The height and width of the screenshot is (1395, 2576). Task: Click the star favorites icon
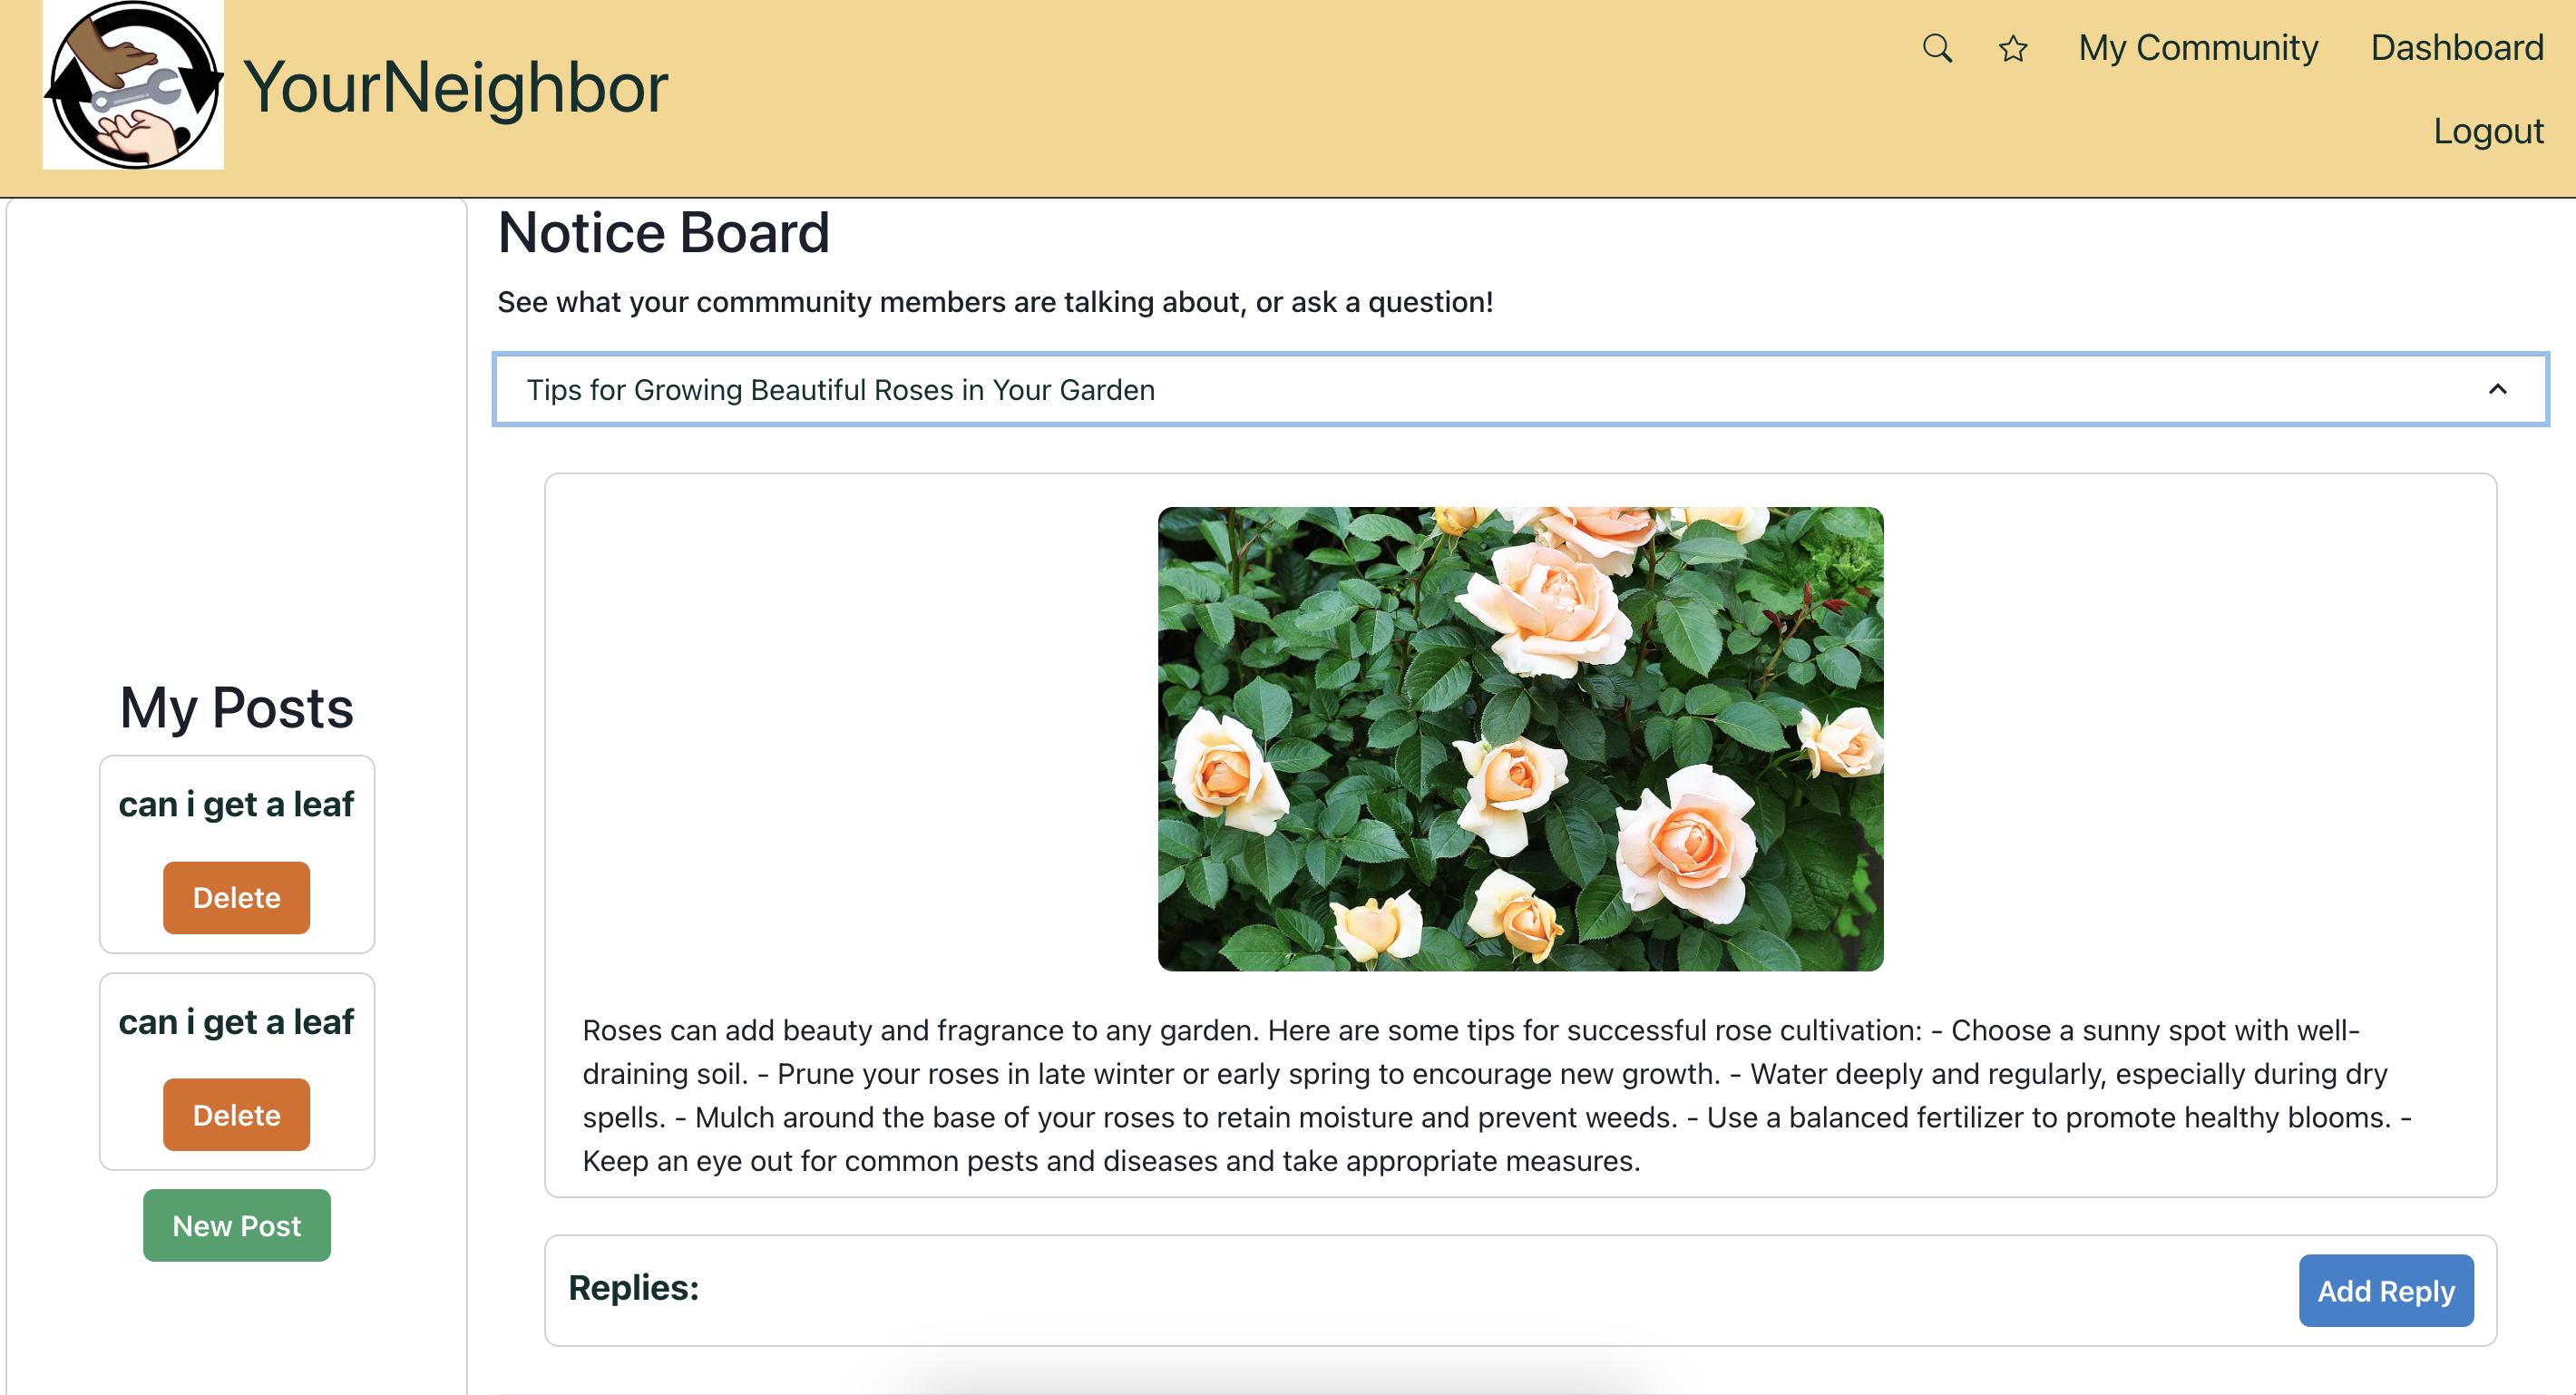pos(2012,48)
